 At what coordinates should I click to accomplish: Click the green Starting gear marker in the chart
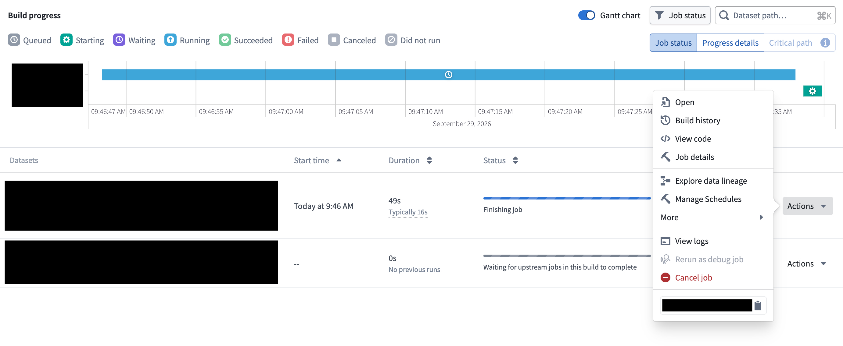click(812, 91)
